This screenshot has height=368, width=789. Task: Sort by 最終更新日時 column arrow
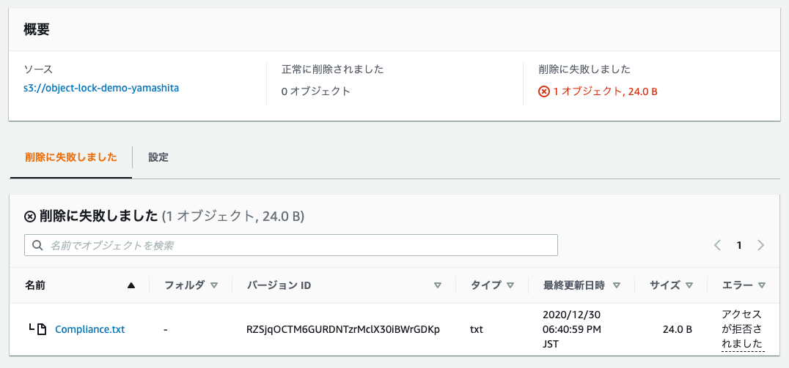[x=617, y=285]
